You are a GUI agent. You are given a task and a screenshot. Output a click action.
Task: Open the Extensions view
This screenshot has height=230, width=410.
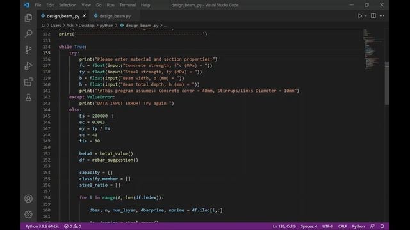click(28, 81)
